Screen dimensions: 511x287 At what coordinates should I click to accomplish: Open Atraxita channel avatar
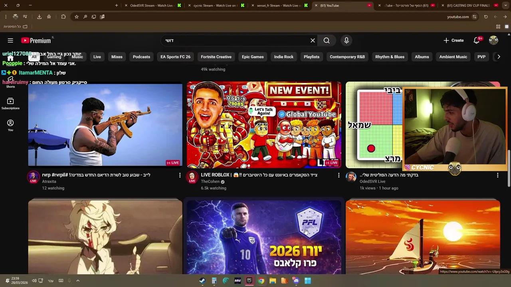pyautogui.click(x=33, y=177)
